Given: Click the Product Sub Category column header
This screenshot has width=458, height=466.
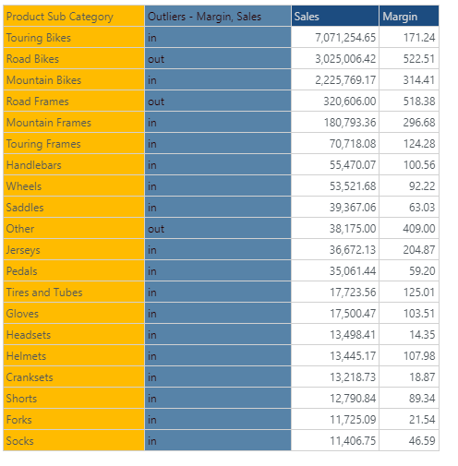Looking at the screenshot, I should point(74,16).
